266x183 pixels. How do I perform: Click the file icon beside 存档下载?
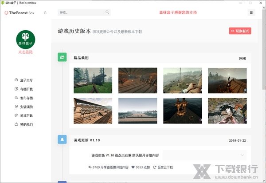click(x=16, y=89)
